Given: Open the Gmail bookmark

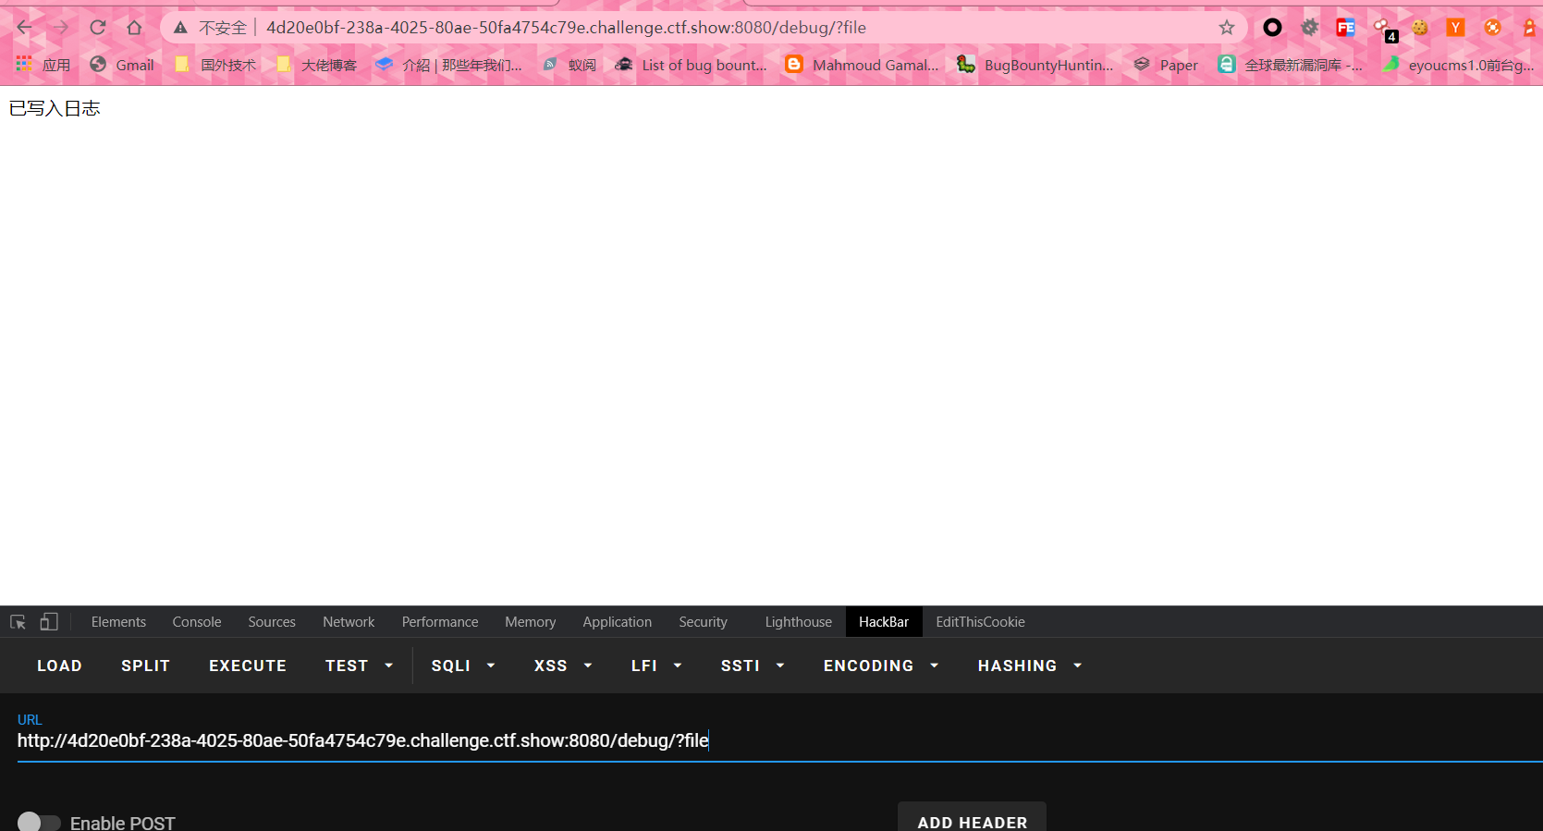Looking at the screenshot, I should (x=122, y=65).
